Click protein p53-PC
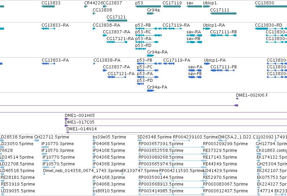 tap(145, 67)
